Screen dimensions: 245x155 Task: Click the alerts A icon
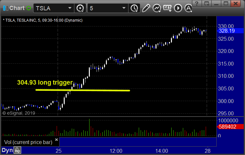pos(188,8)
